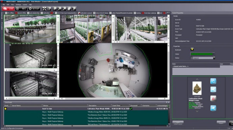Click the green Colour swatch bar
233x130 pixels.
[202, 54]
